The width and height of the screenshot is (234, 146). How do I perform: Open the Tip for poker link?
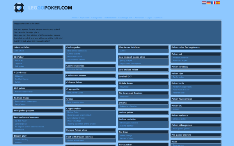(178, 77)
